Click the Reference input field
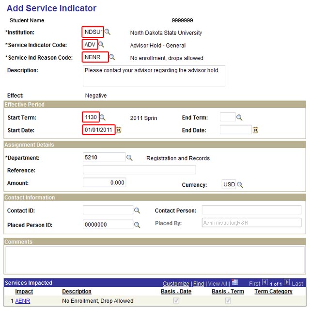 click(x=139, y=170)
